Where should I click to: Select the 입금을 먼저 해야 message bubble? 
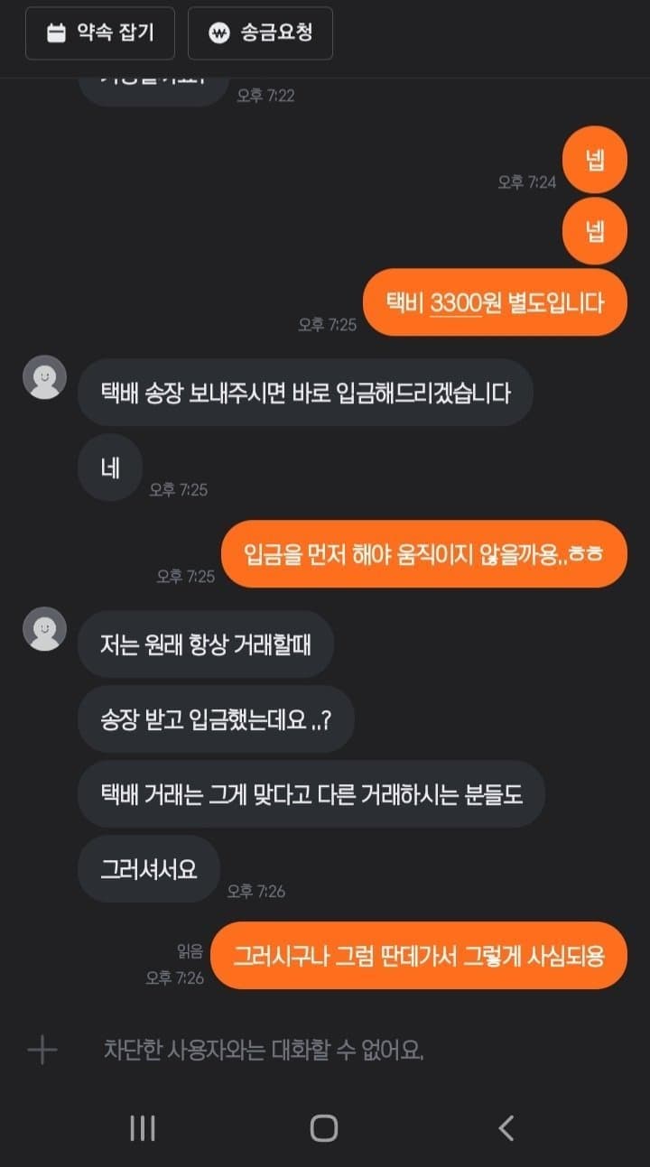424,554
